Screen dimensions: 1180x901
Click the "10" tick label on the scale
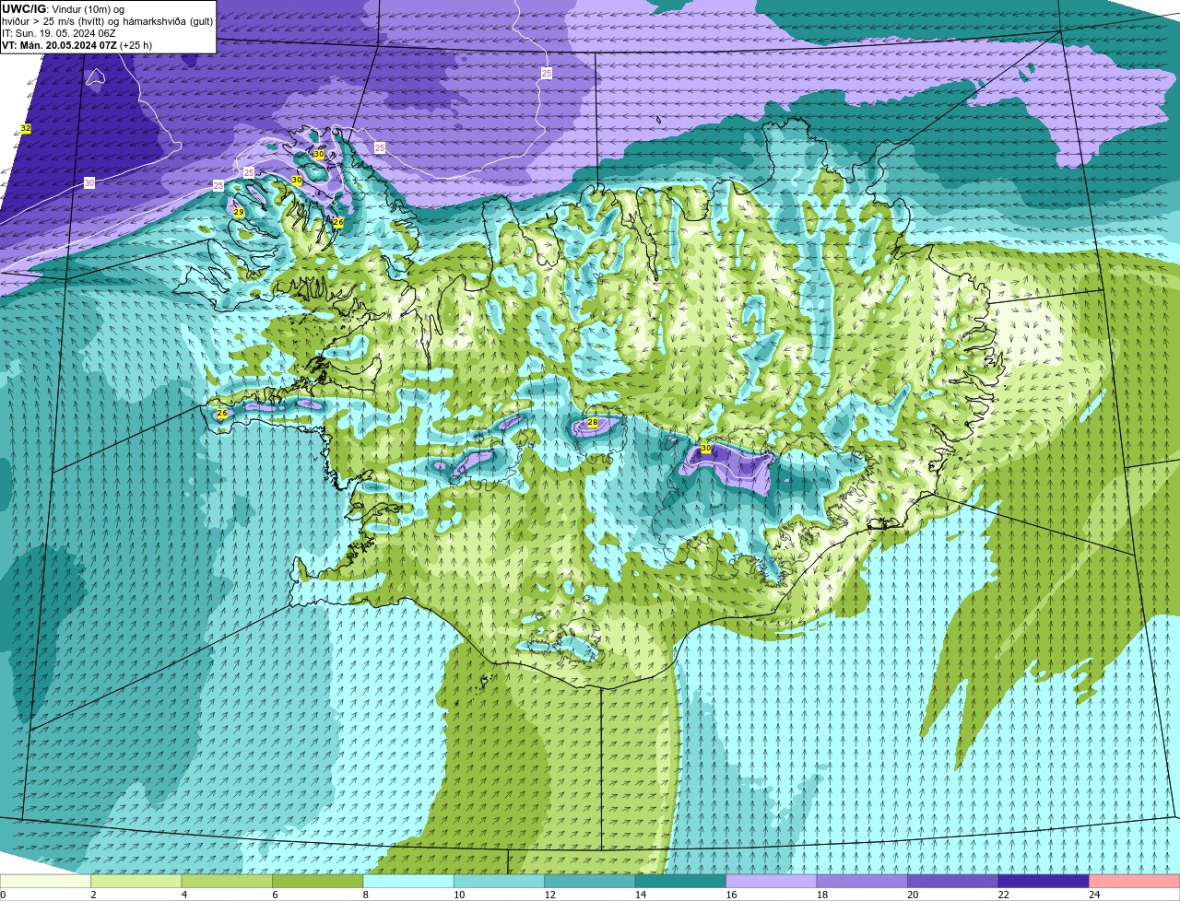[459, 895]
